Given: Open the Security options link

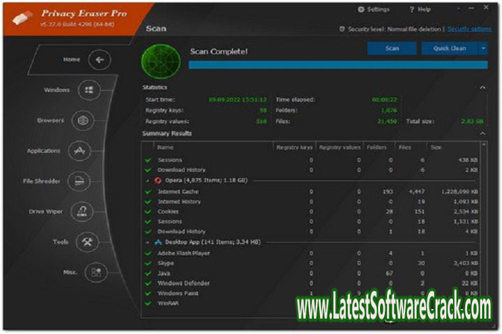Looking at the screenshot, I should [x=469, y=29].
